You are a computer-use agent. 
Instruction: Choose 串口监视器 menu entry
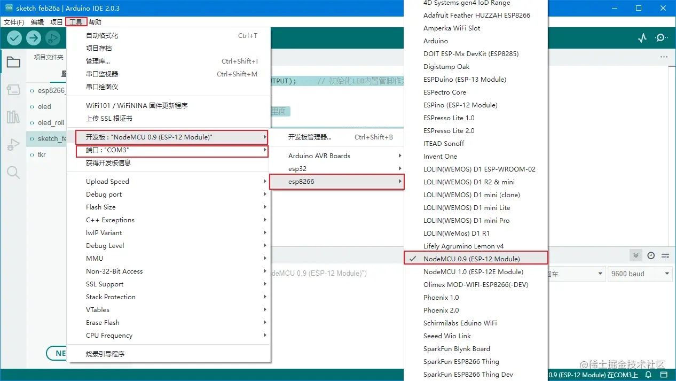(169, 74)
